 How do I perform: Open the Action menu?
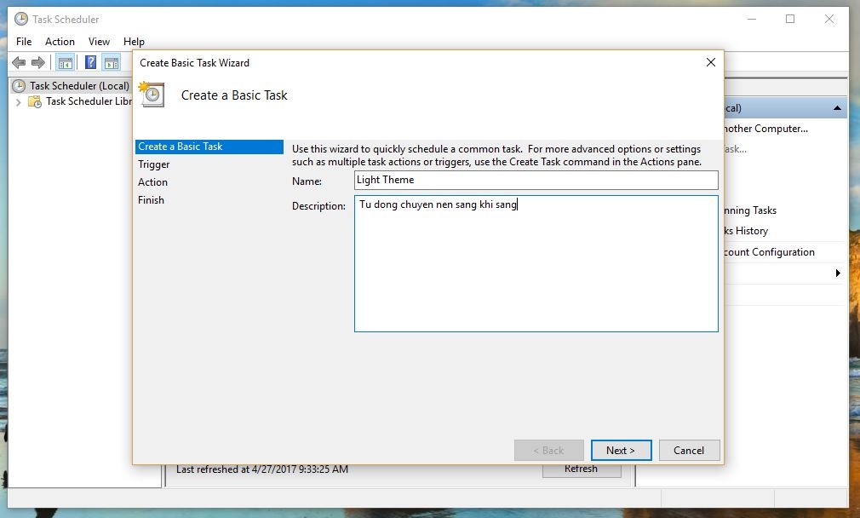pos(60,42)
